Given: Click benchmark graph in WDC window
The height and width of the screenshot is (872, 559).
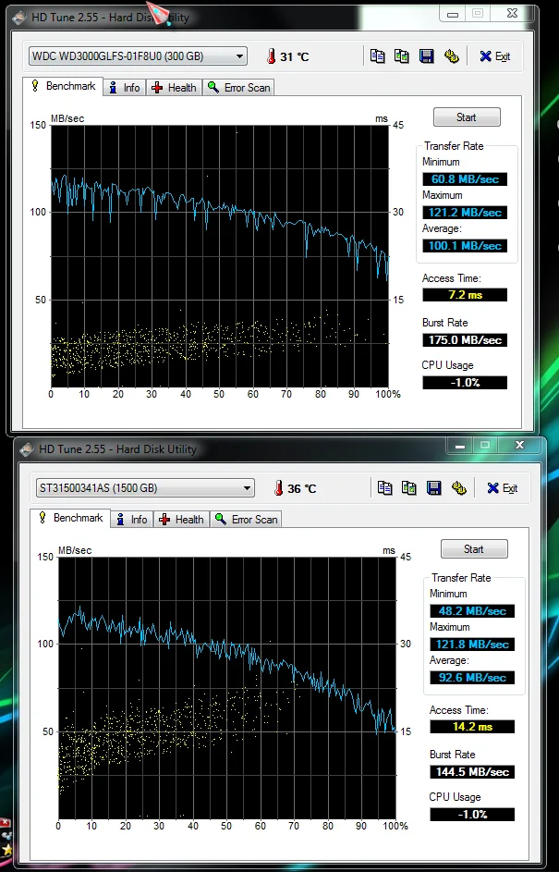Looking at the screenshot, I should [x=220, y=256].
